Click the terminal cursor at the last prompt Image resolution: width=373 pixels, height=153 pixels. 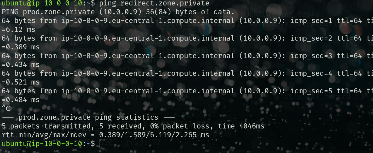(x=99, y=144)
